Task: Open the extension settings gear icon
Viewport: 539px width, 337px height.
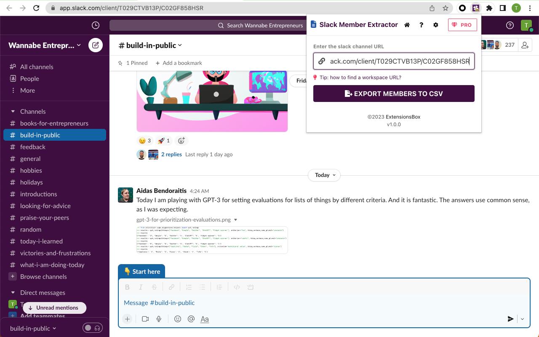Action: coord(435,25)
